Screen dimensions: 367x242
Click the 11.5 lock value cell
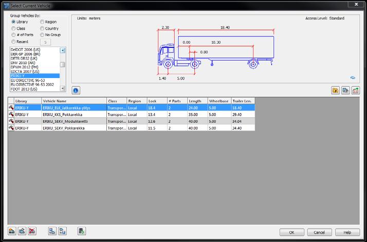(157, 128)
